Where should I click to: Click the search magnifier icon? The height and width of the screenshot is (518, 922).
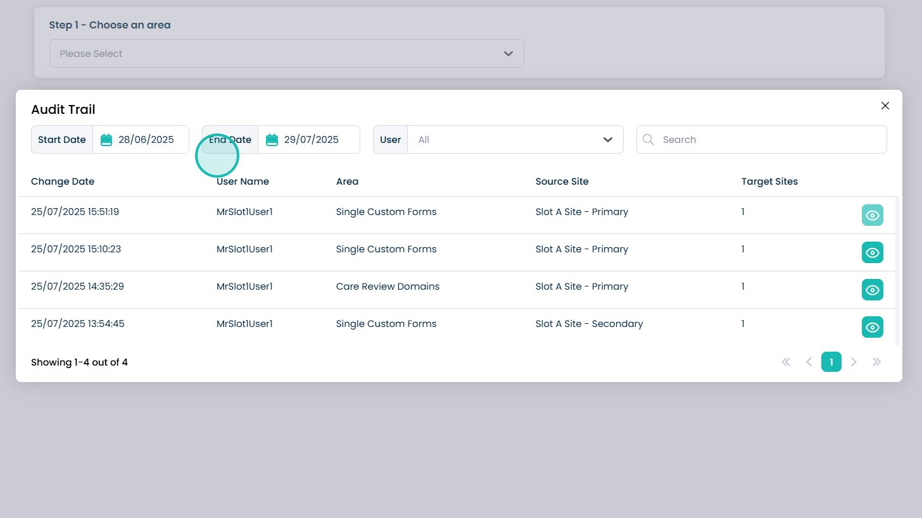pos(648,140)
